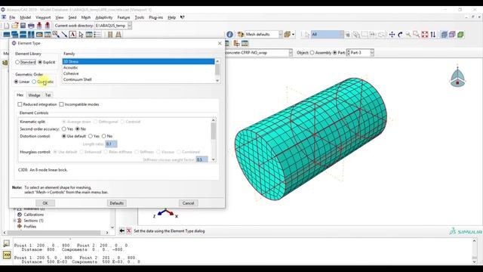Turn perspective on purple cube icon
Image resolution: width=483 pixels, height=272 pixels.
pyautogui.click(x=452, y=35)
